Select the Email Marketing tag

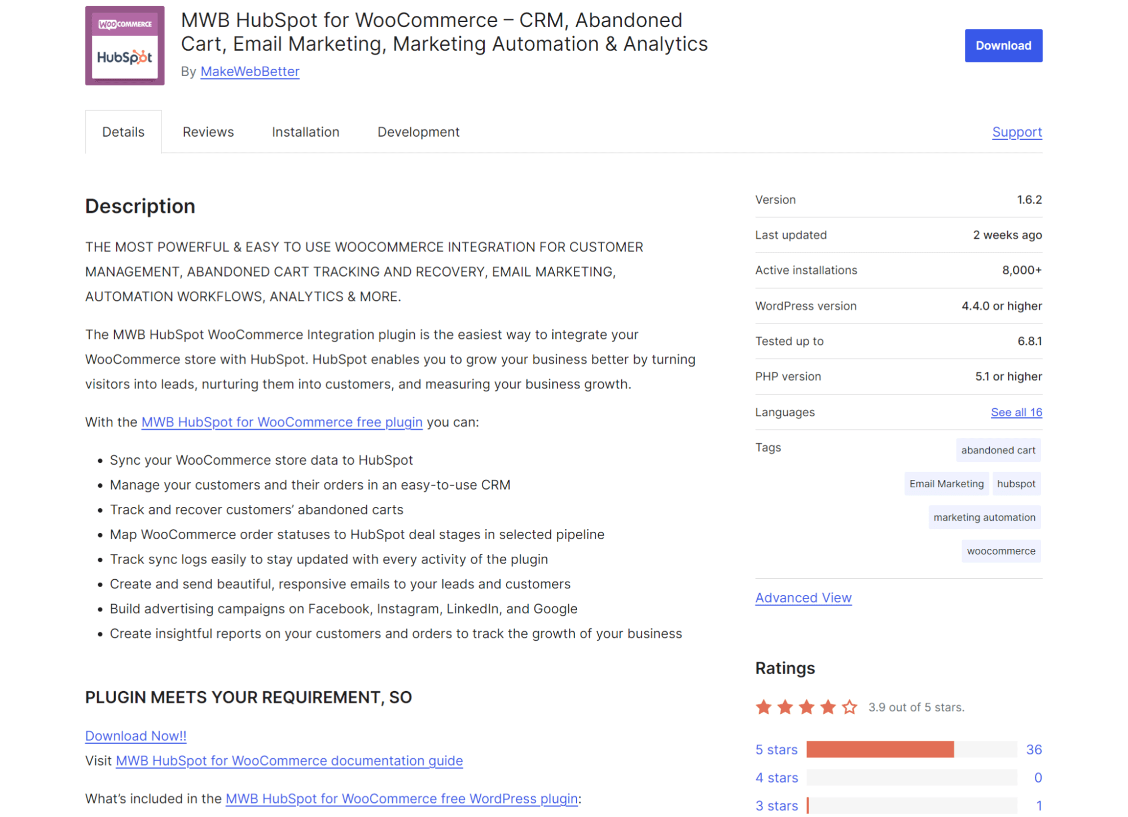click(x=946, y=484)
